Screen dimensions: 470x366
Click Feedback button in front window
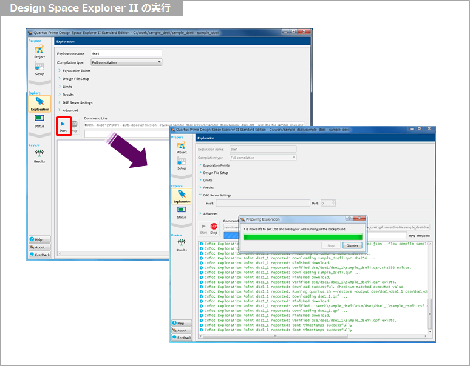pos(182,338)
